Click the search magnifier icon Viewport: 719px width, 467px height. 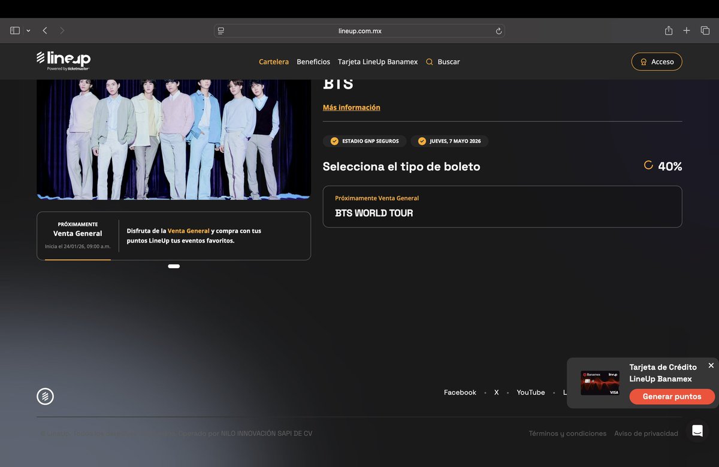(430, 62)
